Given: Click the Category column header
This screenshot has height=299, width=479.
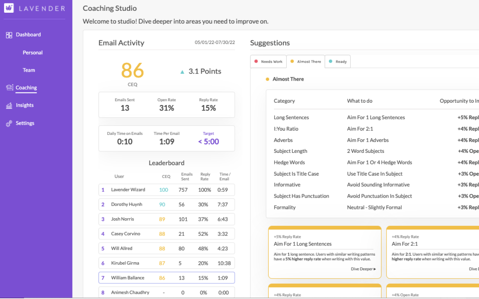Looking at the screenshot, I should click(x=284, y=101).
